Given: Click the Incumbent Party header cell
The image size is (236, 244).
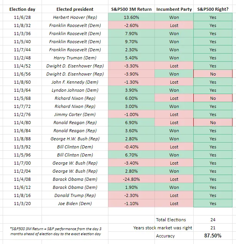Looking at the screenshot, I should (174, 9).
